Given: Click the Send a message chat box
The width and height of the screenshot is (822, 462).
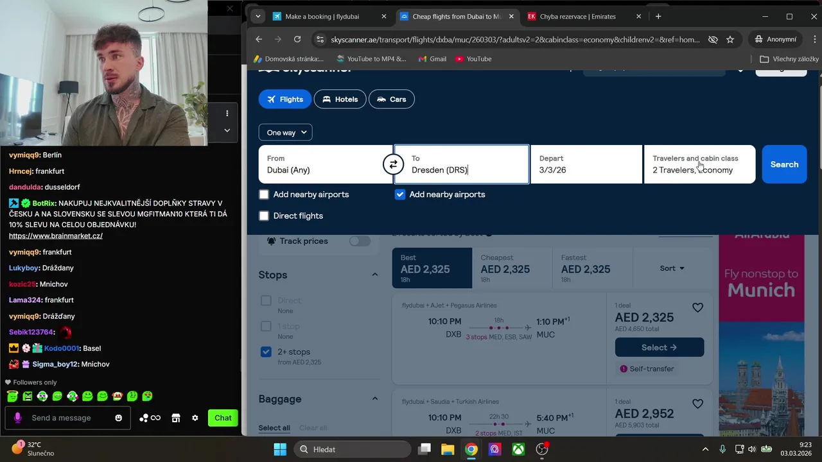Looking at the screenshot, I should click(x=68, y=418).
